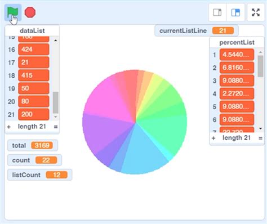
Task: Click the dataList scrollbar thumb
Action: click(x=56, y=102)
